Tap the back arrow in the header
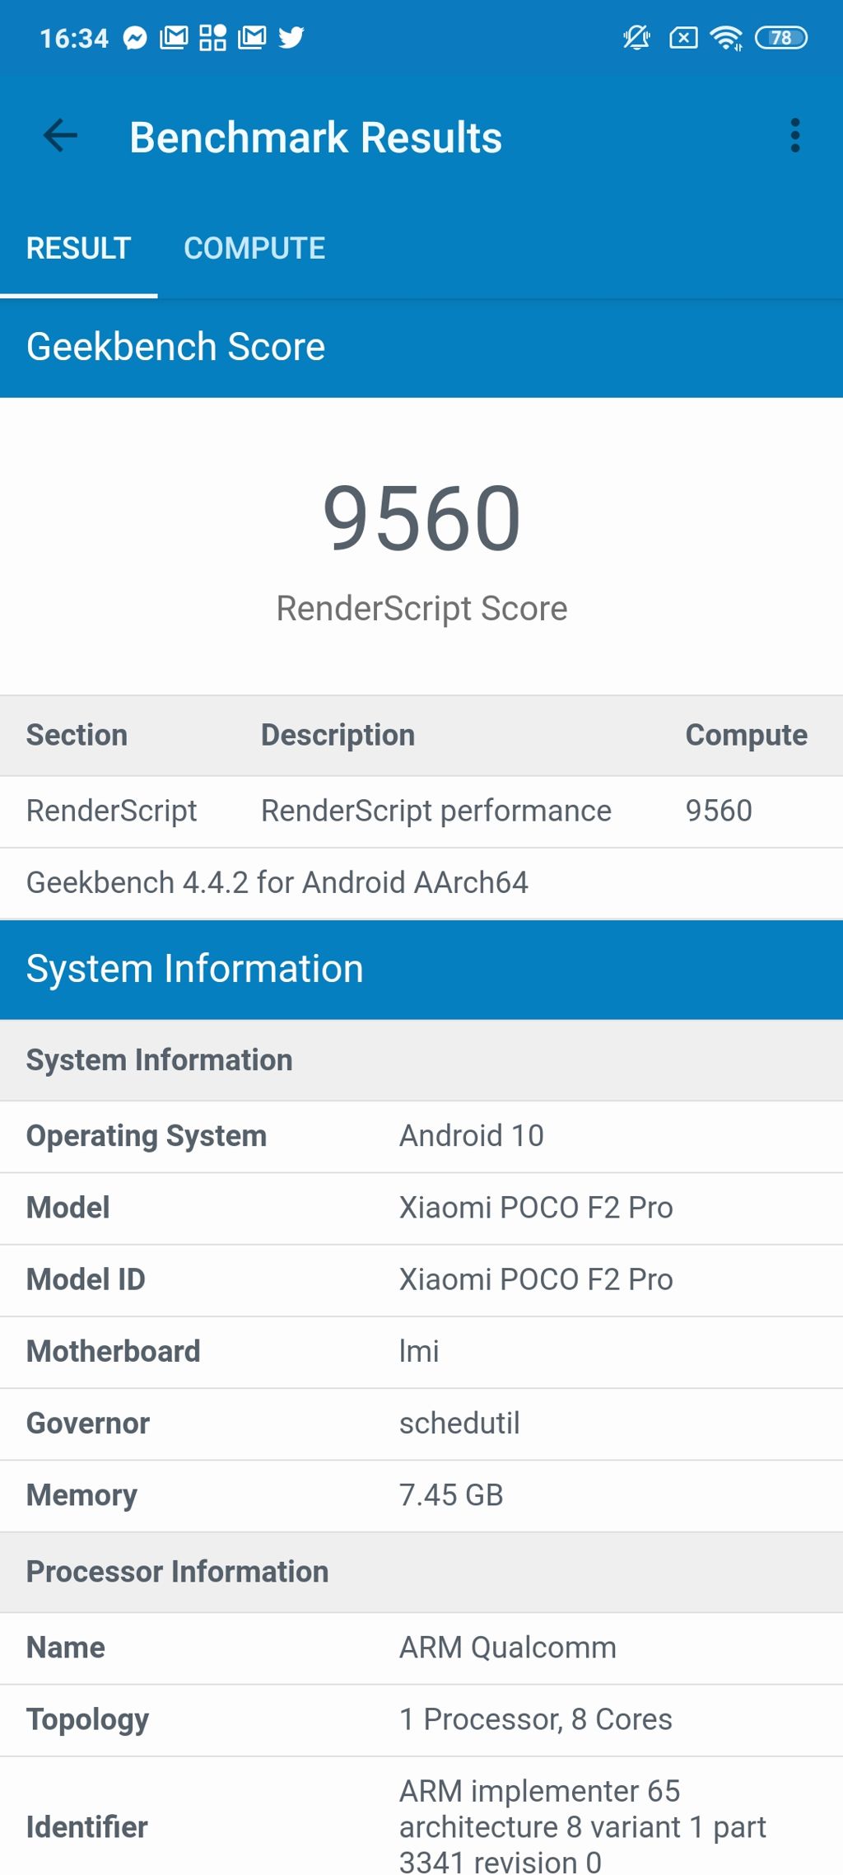This screenshot has width=843, height=1875. (x=60, y=136)
